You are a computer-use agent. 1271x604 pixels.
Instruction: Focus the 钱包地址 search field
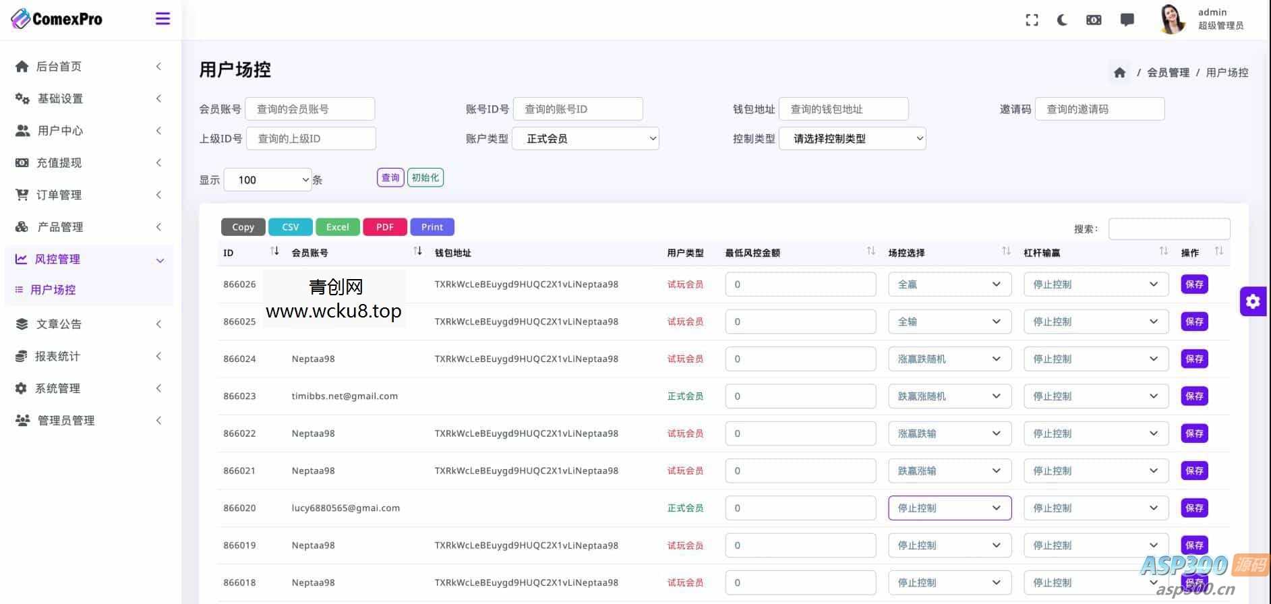coord(844,109)
